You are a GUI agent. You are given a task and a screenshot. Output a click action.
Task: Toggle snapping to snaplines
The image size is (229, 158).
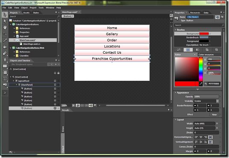(x=91, y=106)
